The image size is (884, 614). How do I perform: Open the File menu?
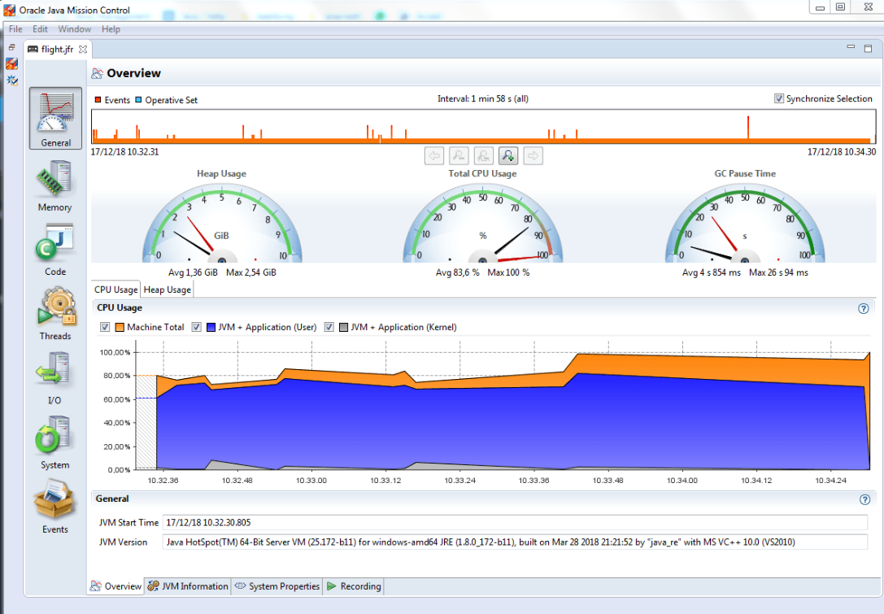click(x=15, y=28)
